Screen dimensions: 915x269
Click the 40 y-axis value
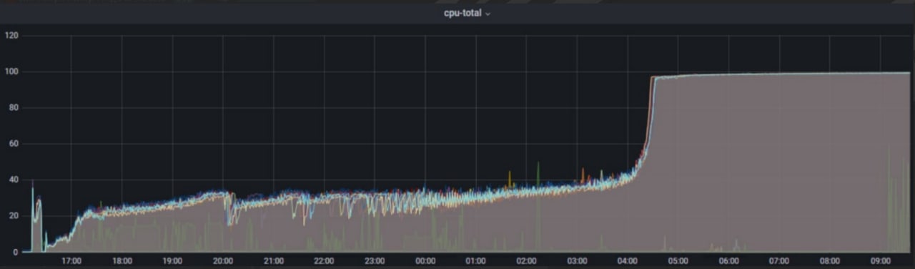14,180
